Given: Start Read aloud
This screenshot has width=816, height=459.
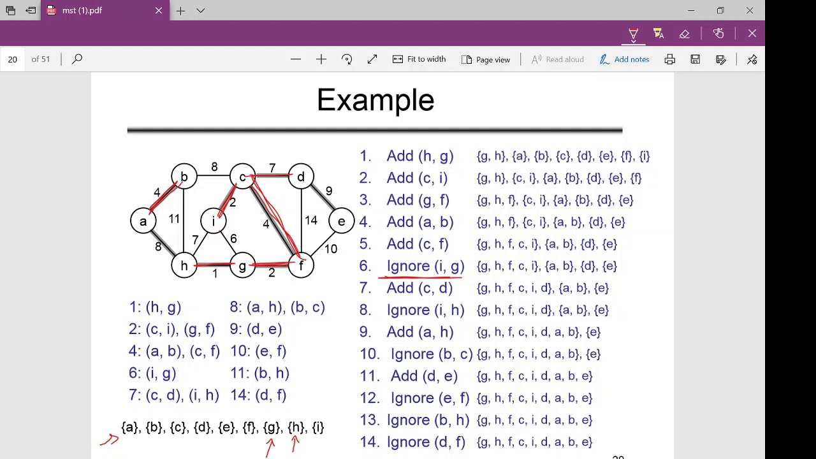Looking at the screenshot, I should [557, 59].
